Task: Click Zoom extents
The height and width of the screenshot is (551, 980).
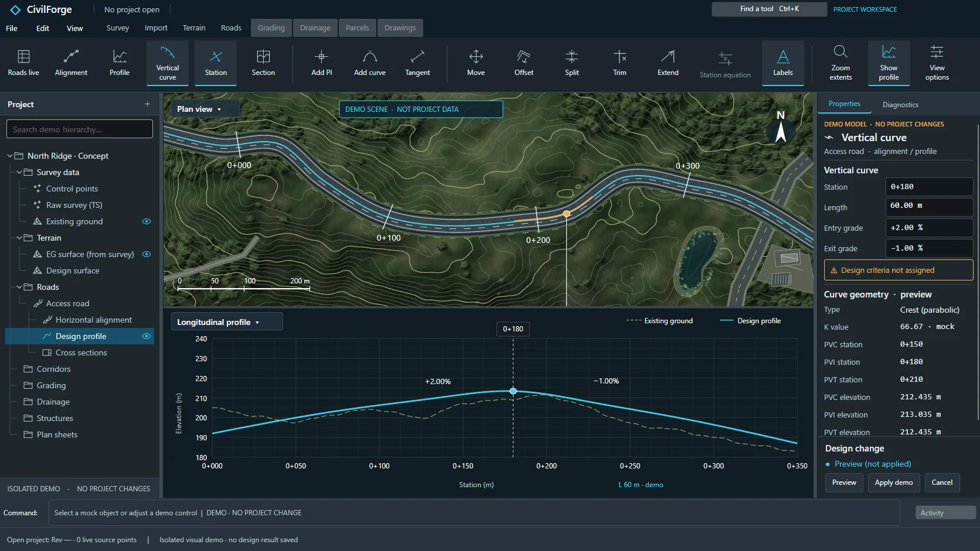Action: pos(841,63)
